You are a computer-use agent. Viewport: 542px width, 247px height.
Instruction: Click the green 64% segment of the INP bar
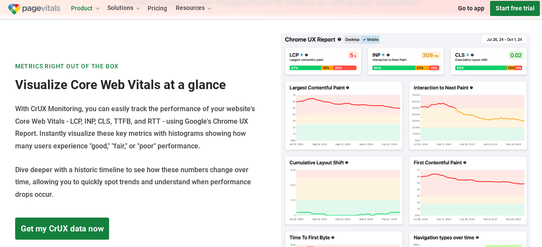pyautogui.click(x=394, y=68)
